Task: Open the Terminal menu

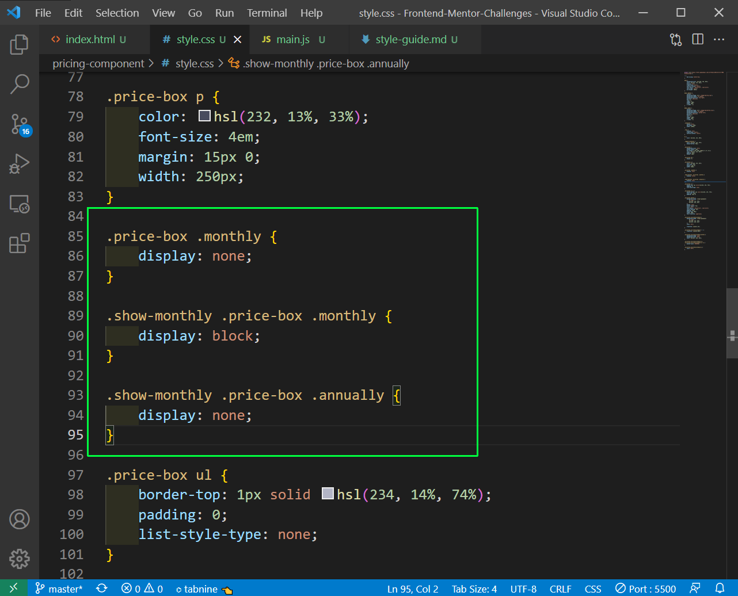Action: tap(268, 13)
